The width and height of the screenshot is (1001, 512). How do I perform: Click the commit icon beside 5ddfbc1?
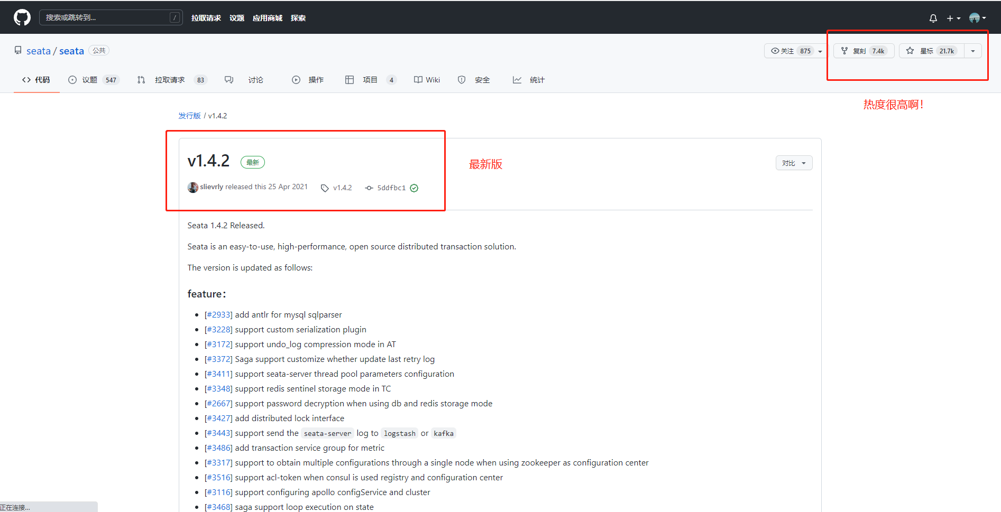pos(369,188)
